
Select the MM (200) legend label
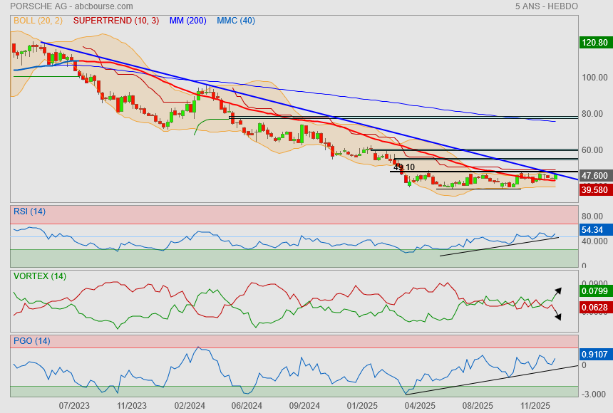[187, 21]
